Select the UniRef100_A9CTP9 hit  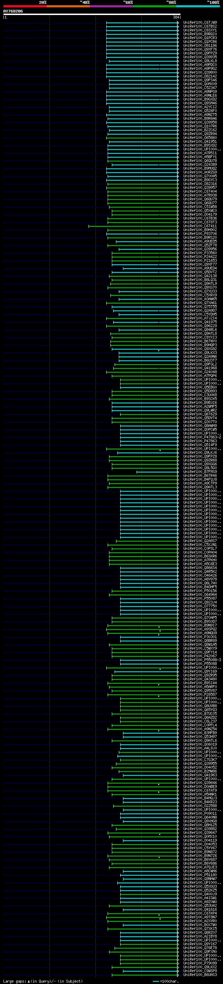pyautogui.click(x=200, y=483)
